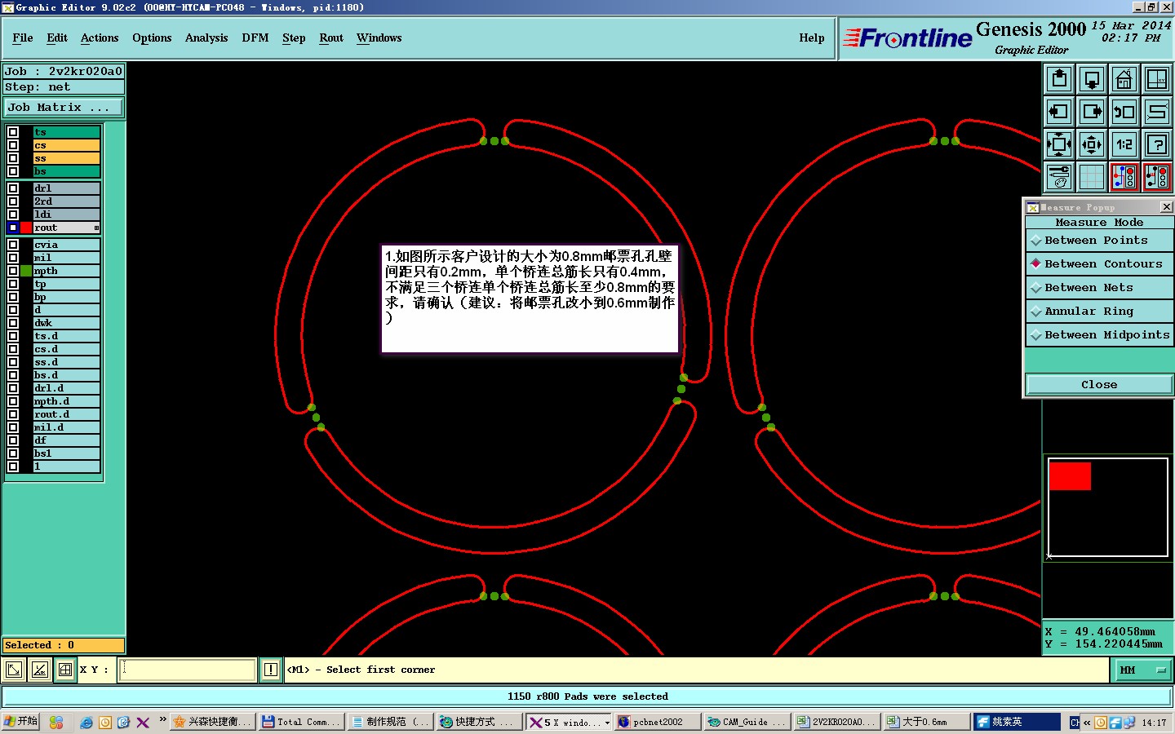Toggle the rout layer checkbox
1175x734 pixels.
coord(13,228)
